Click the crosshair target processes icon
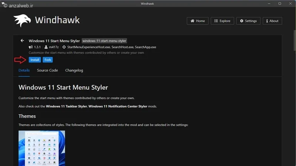Viewport: 296px width, 166px height. [x=64, y=47]
